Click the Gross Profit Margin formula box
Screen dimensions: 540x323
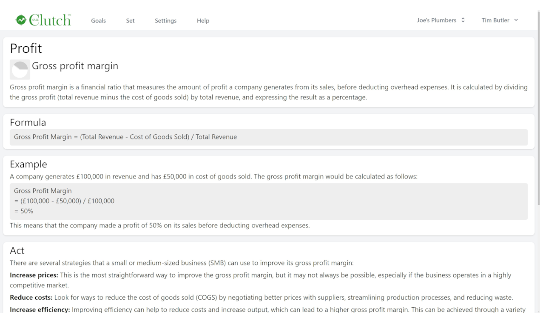(269, 137)
